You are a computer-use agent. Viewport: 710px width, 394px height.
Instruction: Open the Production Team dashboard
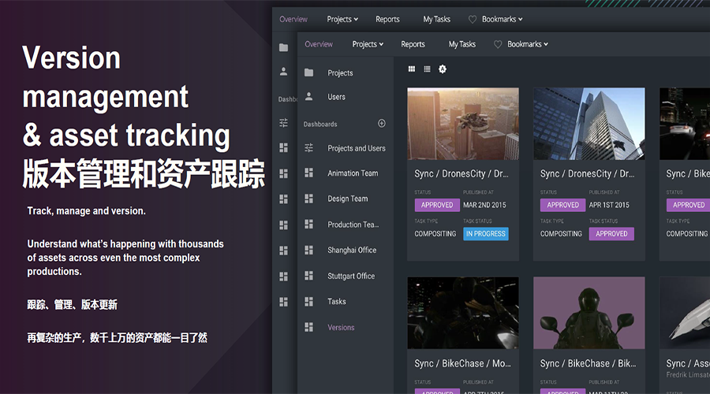[353, 225]
